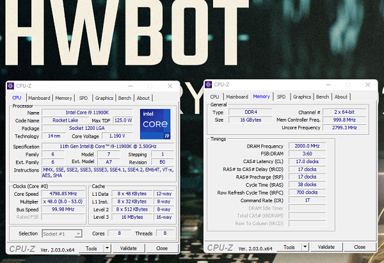The image size is (384, 263).
Task: Click the core speed value '4798.85 MHz'
Action: click(63, 193)
